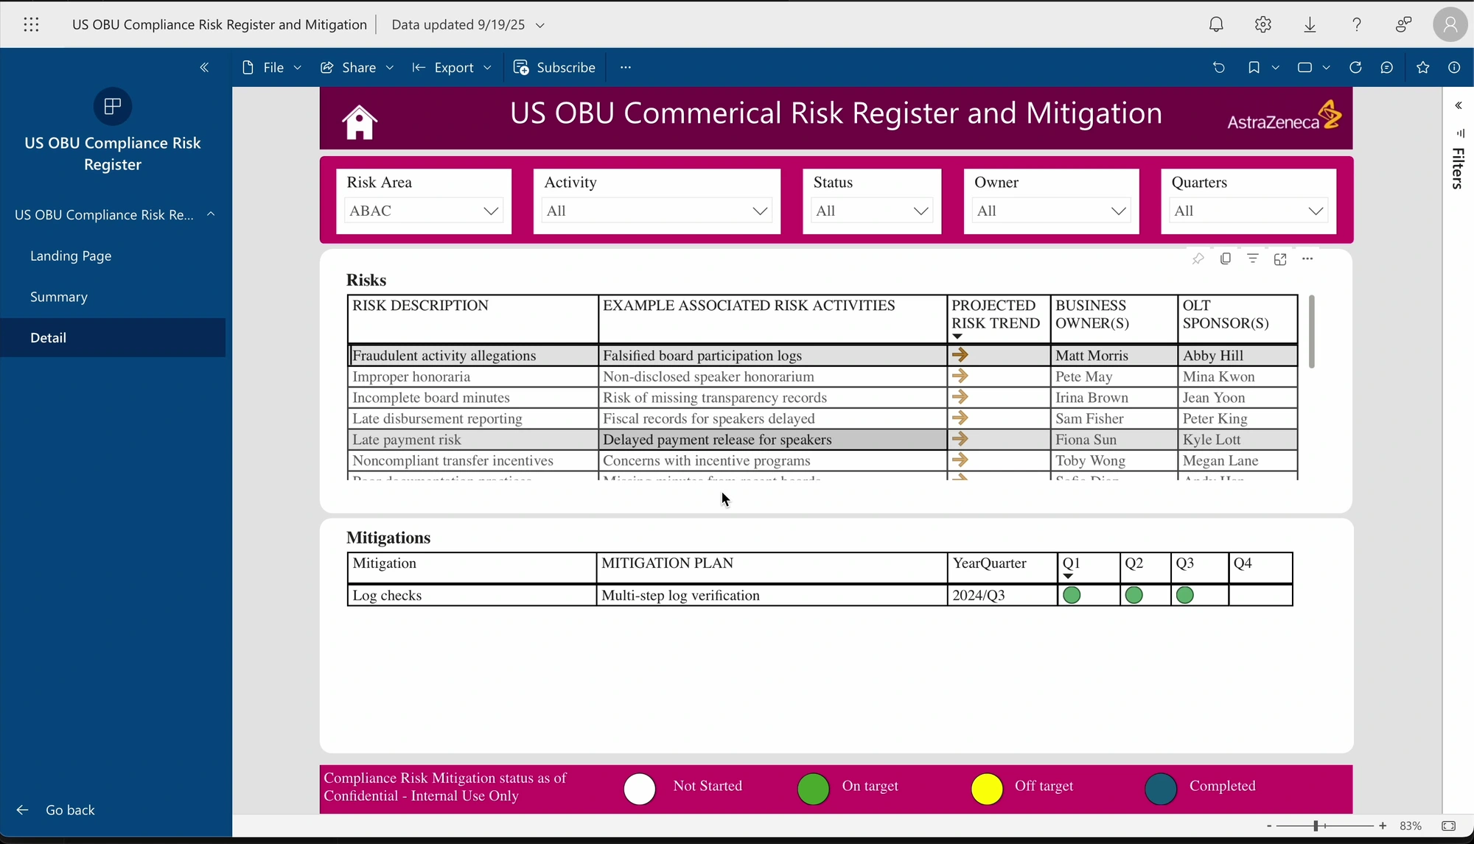Sort by PROJECTED RISK TREND header
This screenshot has height=844, width=1474.
click(997, 319)
